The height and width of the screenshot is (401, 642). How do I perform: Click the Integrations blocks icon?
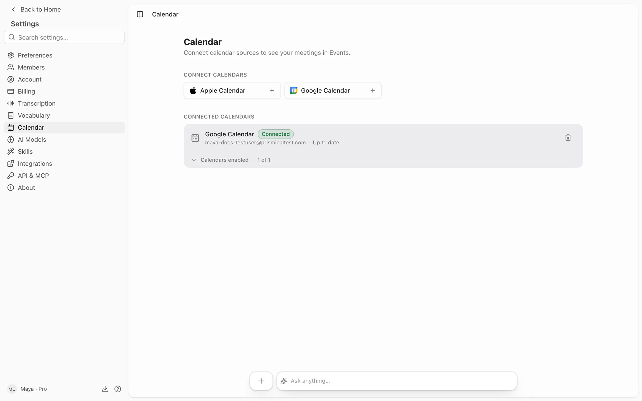(11, 163)
